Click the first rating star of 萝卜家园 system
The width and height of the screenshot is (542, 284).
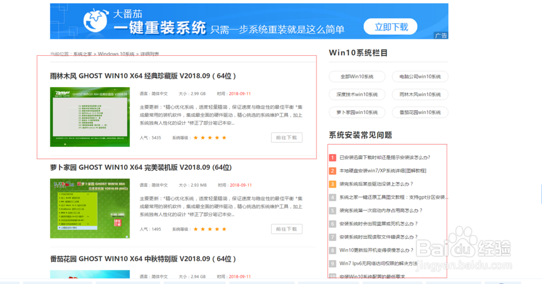(196, 229)
